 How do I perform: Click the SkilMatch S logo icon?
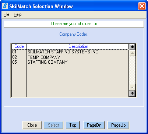point(5,6)
